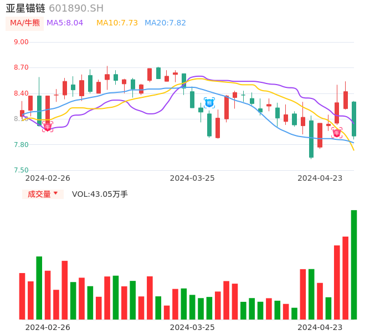The width and height of the screenshot is (380, 335).
Task: Click the VOL:43.05万手 volume readout
Action: pyautogui.click(x=100, y=194)
